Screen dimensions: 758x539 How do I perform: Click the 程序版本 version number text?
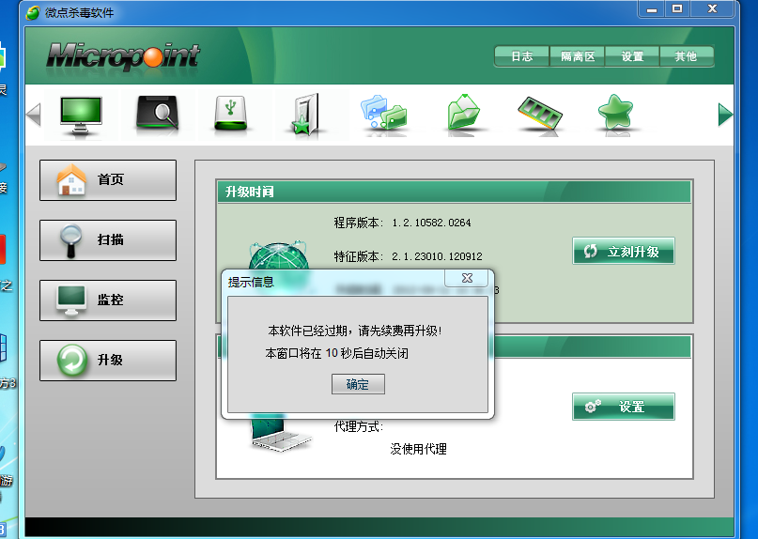(431, 223)
